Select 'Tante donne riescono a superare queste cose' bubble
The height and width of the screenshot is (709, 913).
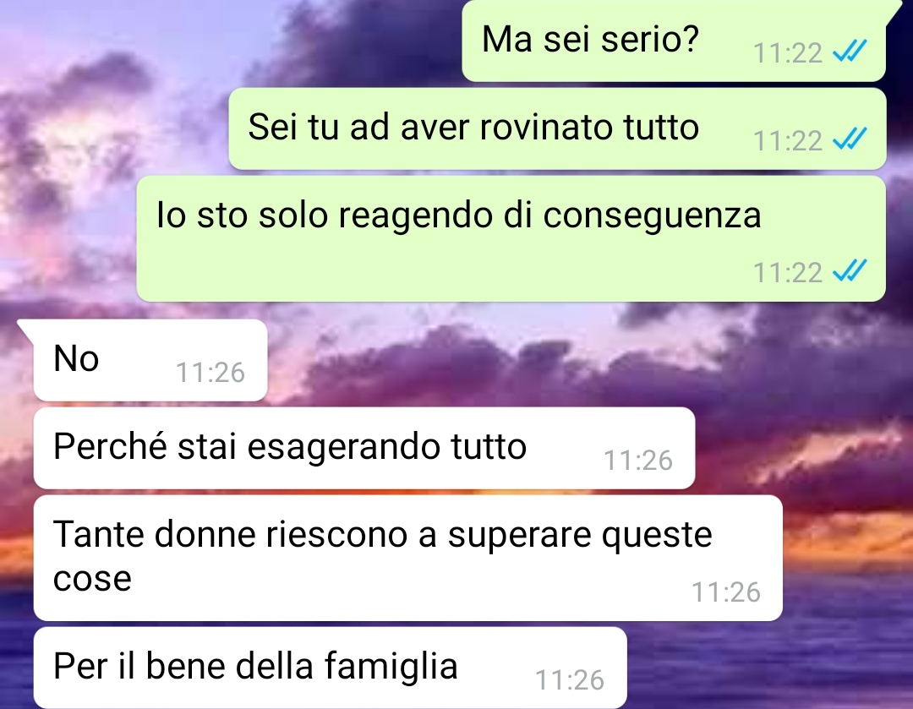pos(408,559)
